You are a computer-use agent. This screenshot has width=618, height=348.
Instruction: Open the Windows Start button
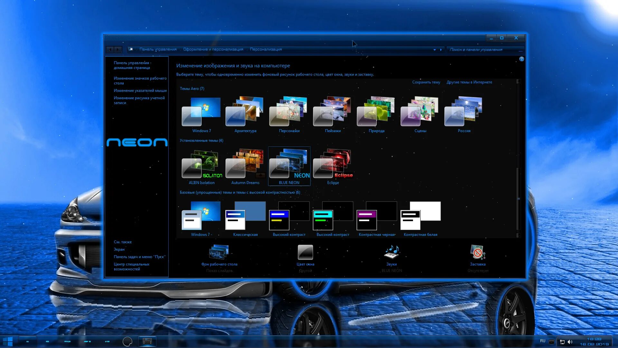point(8,341)
